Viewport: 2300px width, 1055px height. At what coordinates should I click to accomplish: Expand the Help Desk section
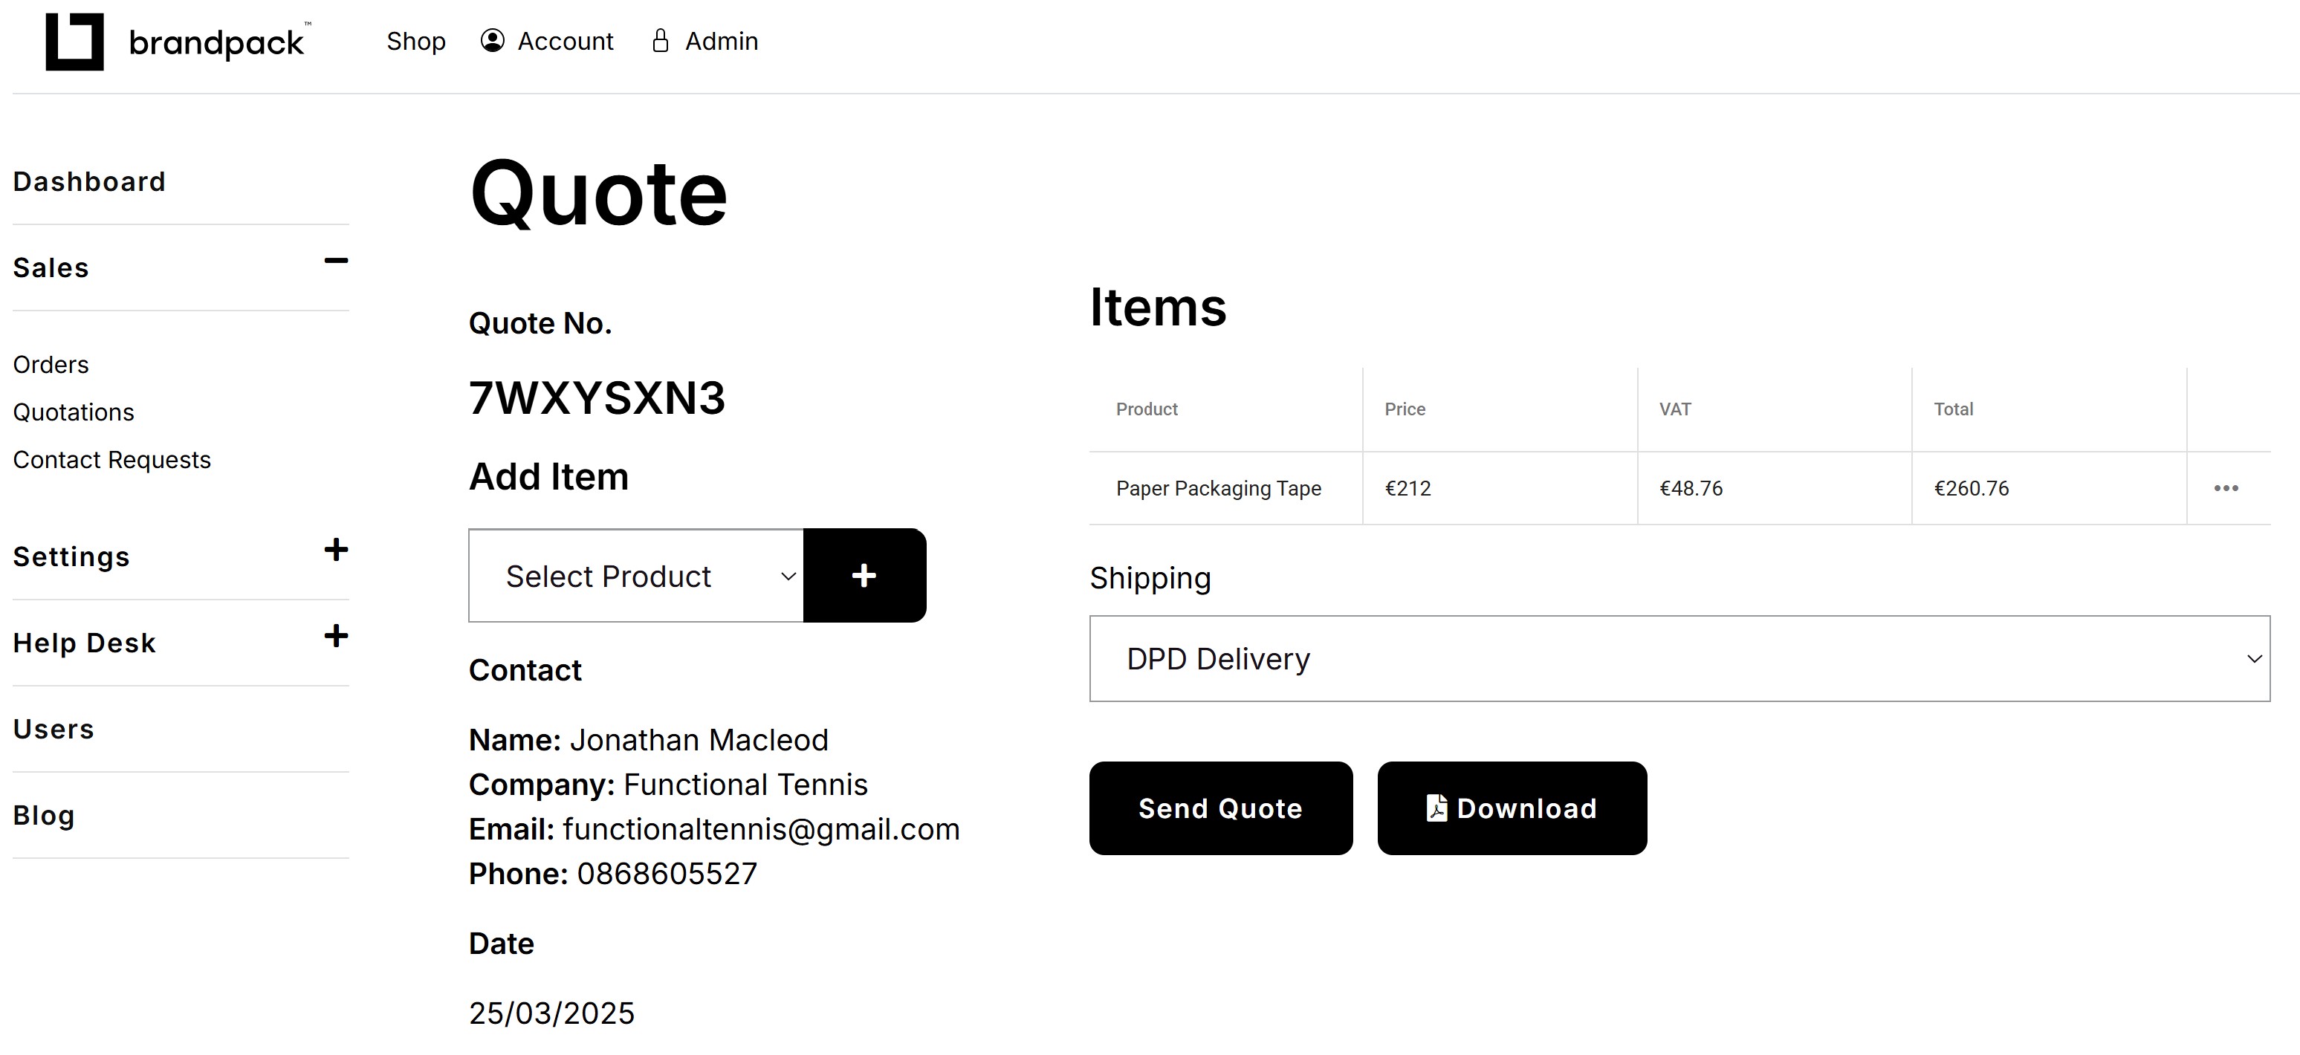tap(336, 637)
